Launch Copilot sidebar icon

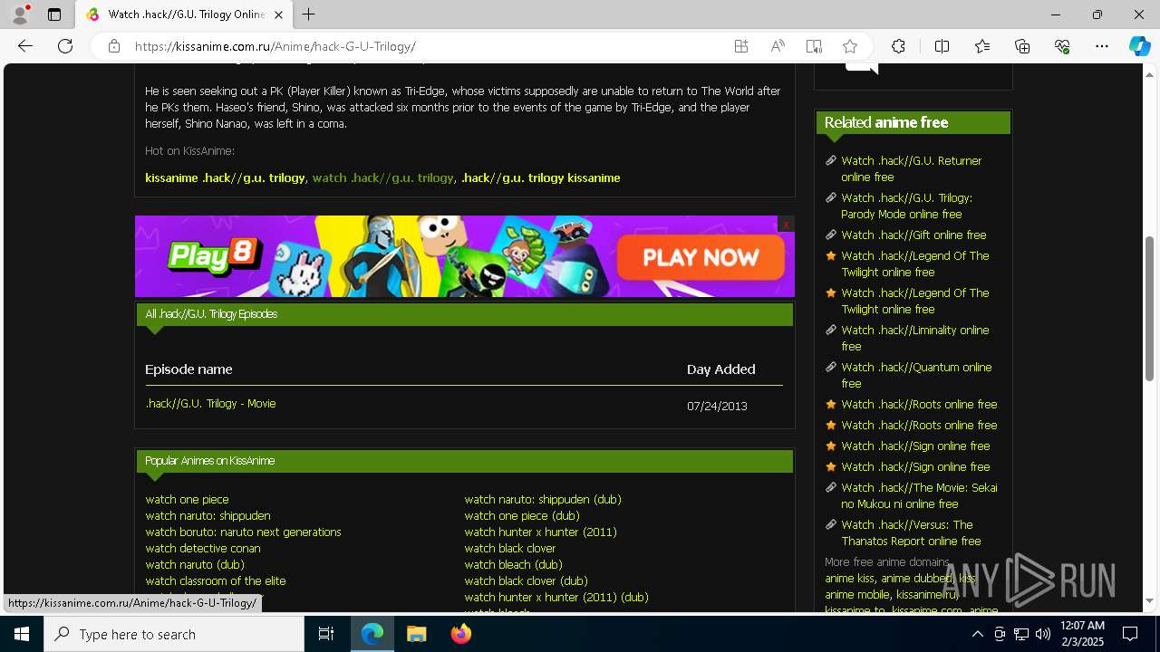[x=1139, y=46]
